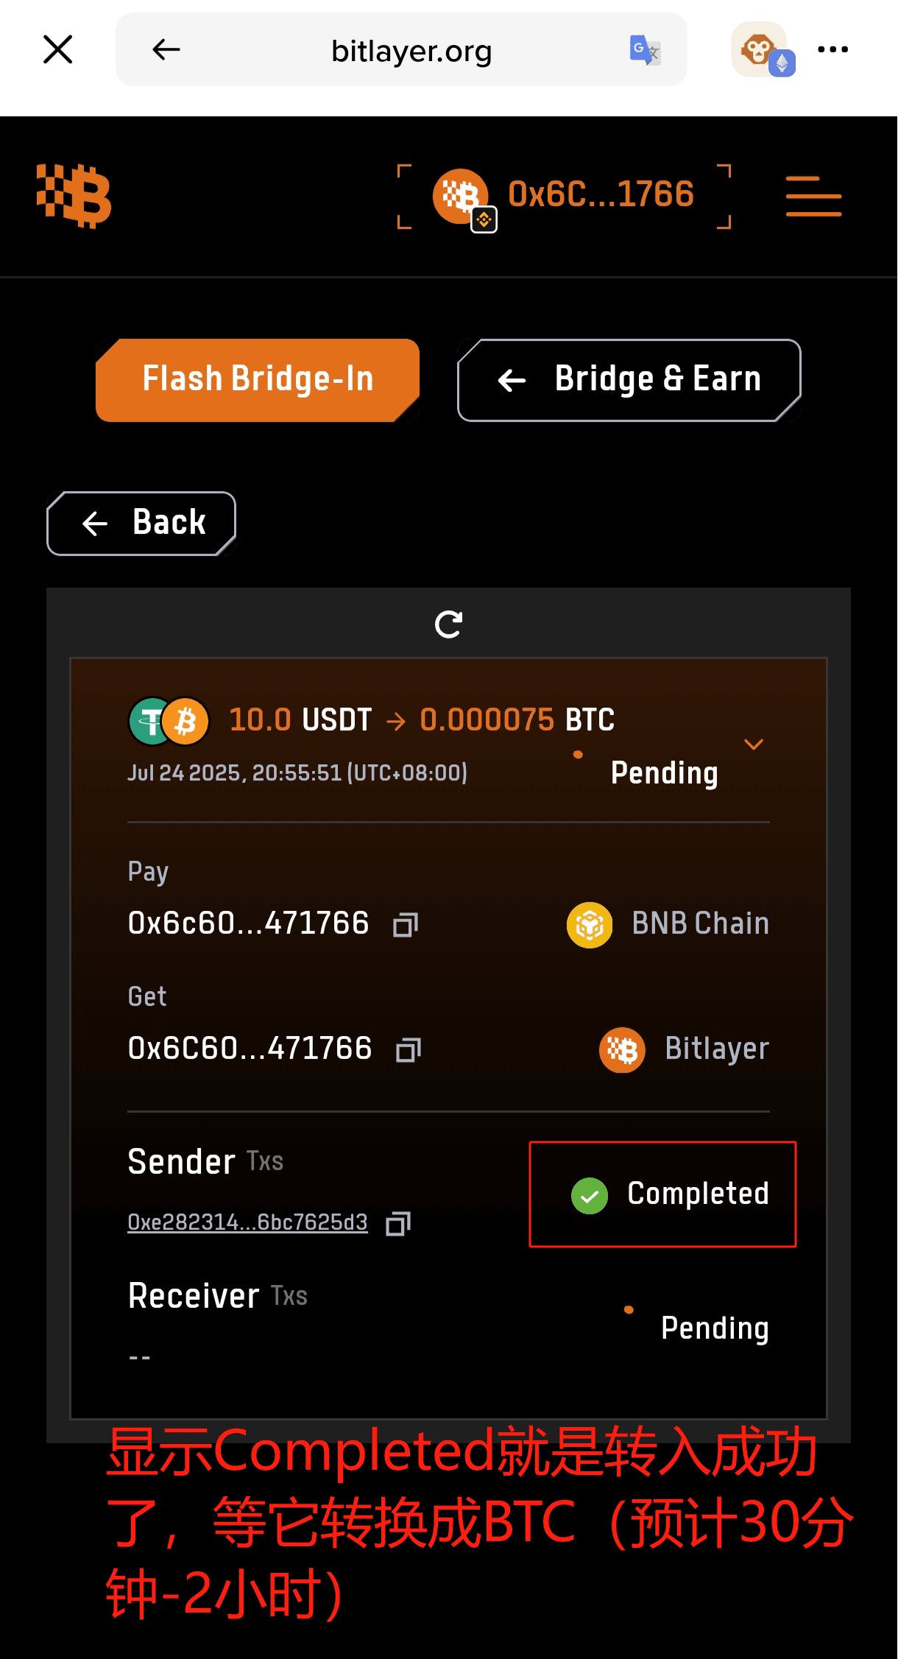Open sender transaction hash 0xe282314...6bc7625d3

point(247,1222)
